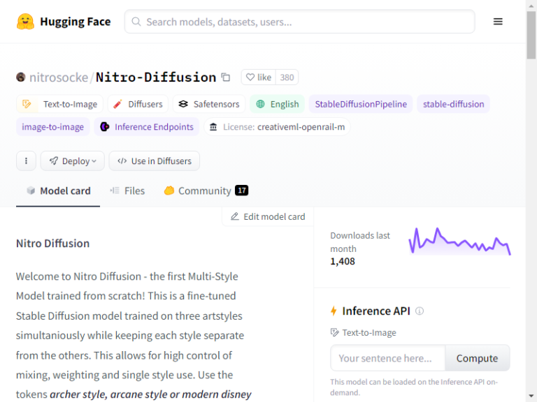Image resolution: width=537 pixels, height=402 pixels.
Task: Click the downloads last month chart
Action: [460, 241]
